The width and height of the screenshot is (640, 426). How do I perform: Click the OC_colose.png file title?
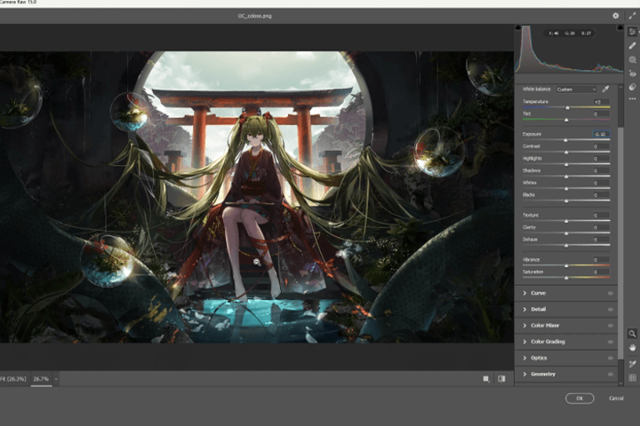(x=255, y=16)
